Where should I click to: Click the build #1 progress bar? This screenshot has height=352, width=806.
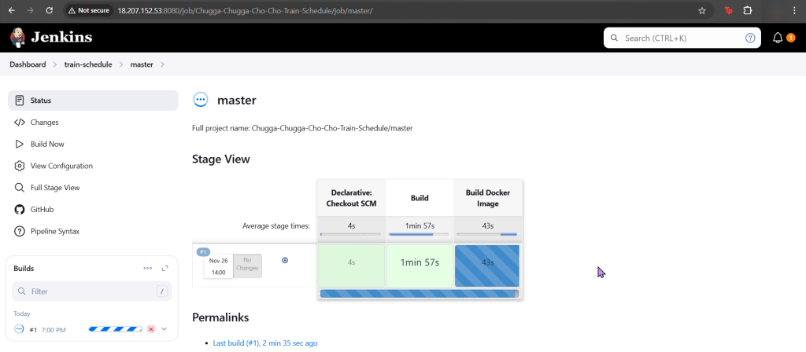pos(116,329)
